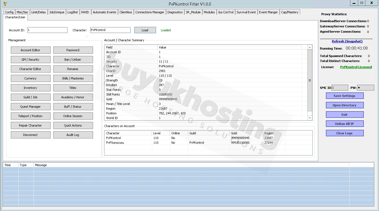The width and height of the screenshot is (379, 211).
Task: Click the Clear Logs button
Action: point(345,133)
